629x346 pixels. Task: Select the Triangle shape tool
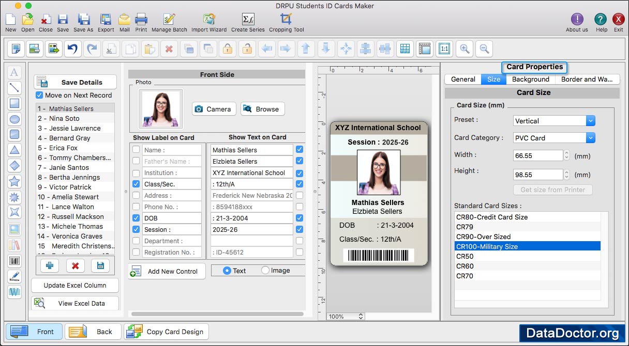click(x=14, y=150)
